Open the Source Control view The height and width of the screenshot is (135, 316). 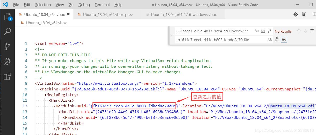pyautogui.click(x=7, y=46)
